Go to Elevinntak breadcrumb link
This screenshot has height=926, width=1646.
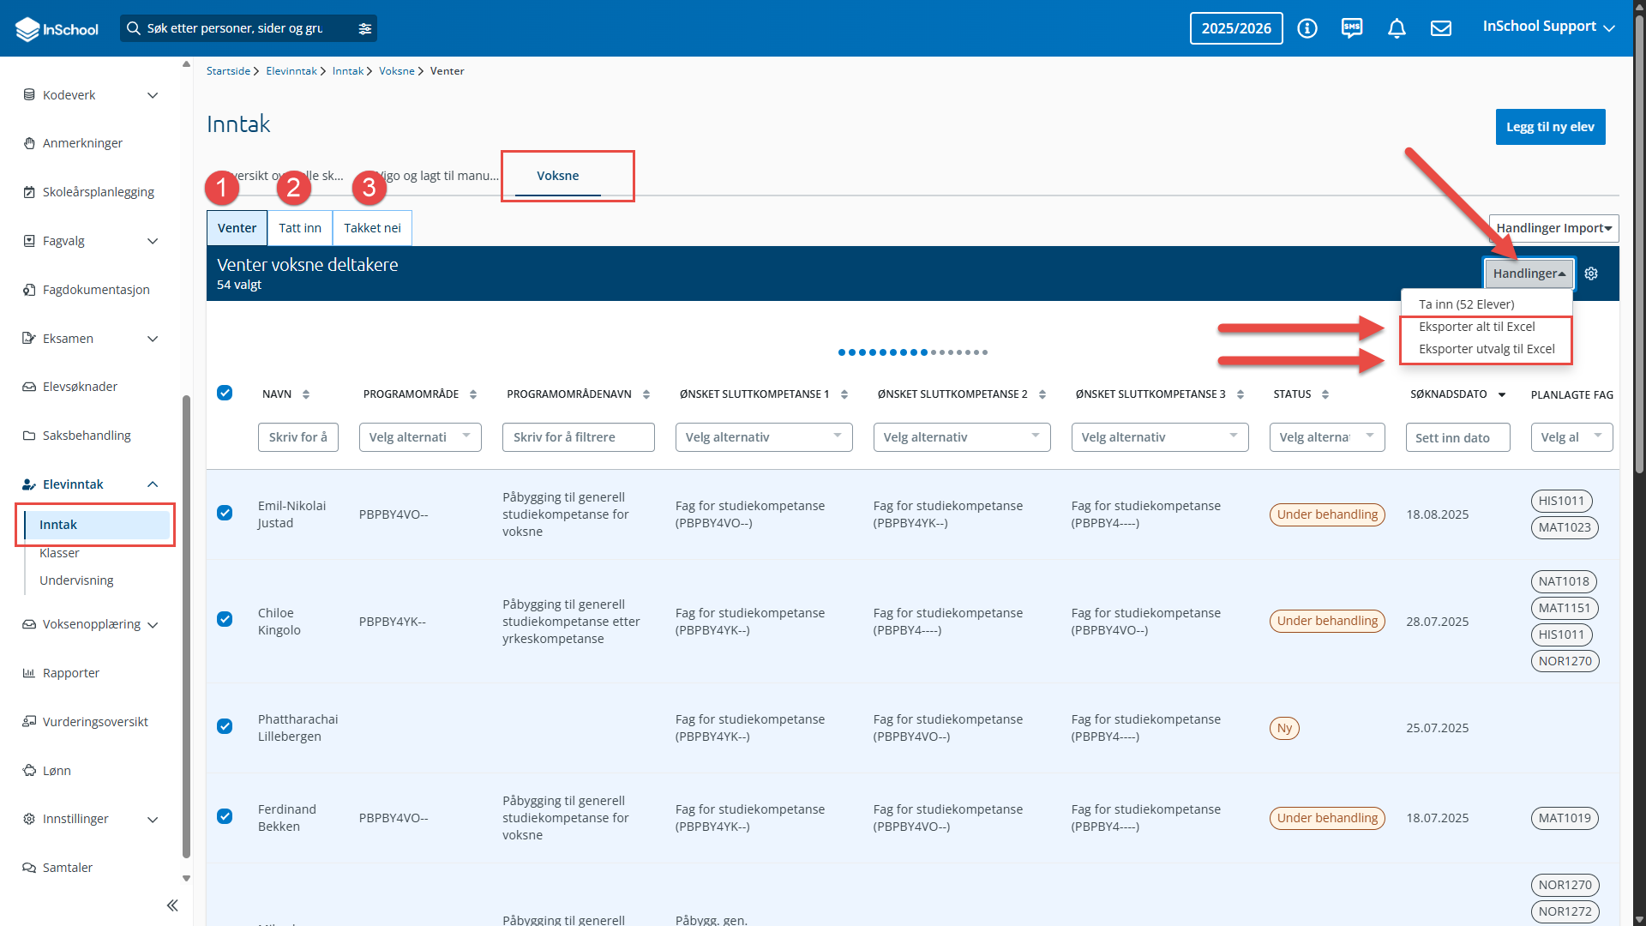(291, 71)
